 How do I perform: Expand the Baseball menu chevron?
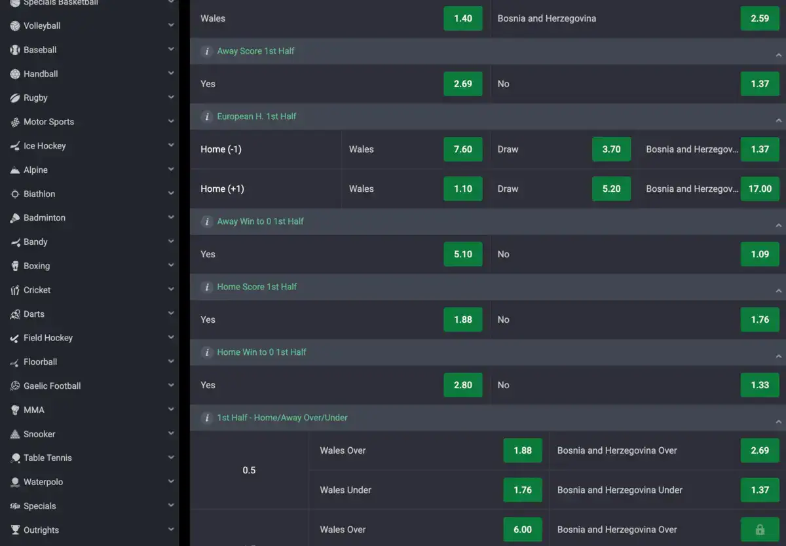tap(171, 49)
